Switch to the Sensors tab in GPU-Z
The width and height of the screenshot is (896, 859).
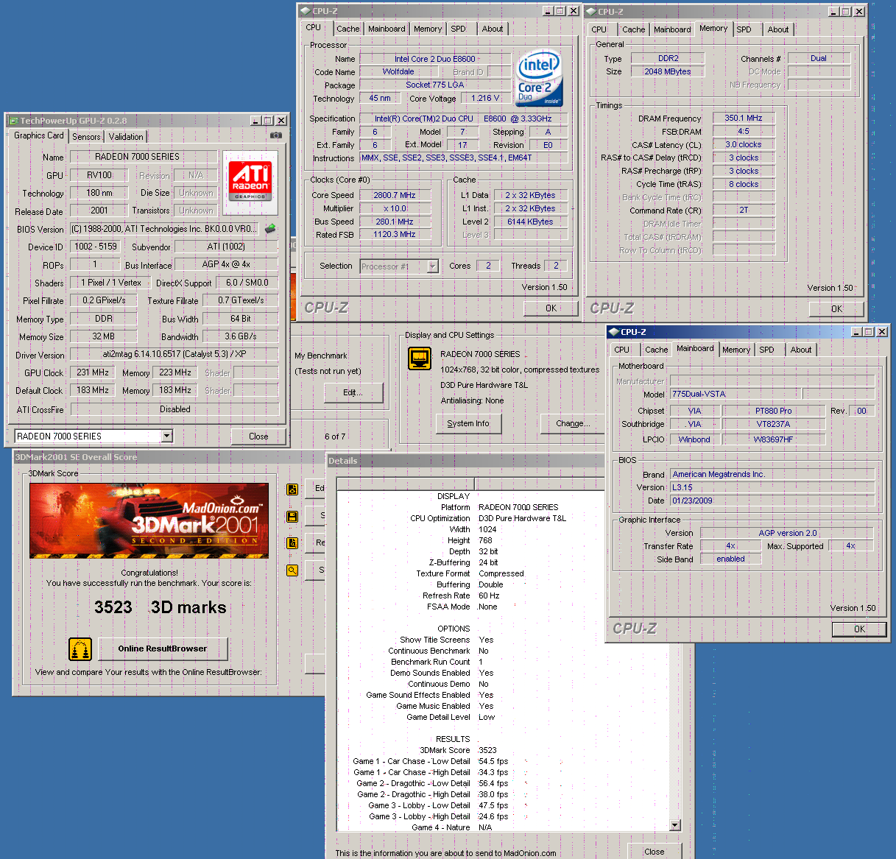point(86,137)
